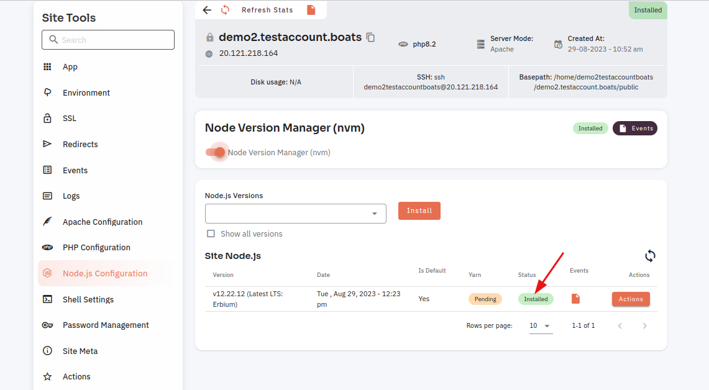Click the Site Meta info icon
Image resolution: width=709 pixels, height=390 pixels.
point(47,351)
